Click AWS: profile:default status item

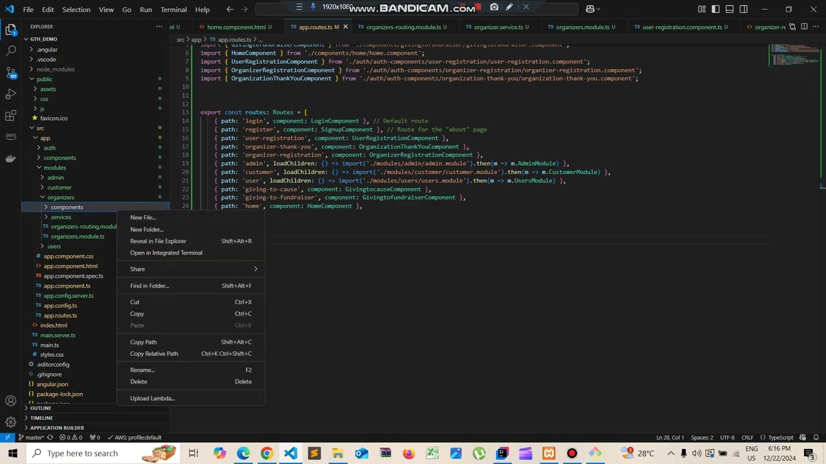click(x=134, y=438)
